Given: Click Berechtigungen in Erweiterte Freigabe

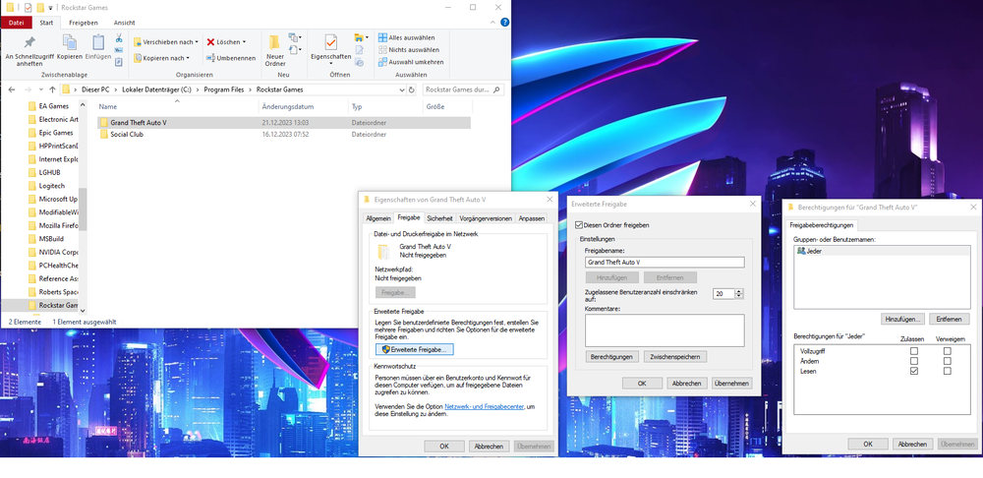Looking at the screenshot, I should [611, 356].
